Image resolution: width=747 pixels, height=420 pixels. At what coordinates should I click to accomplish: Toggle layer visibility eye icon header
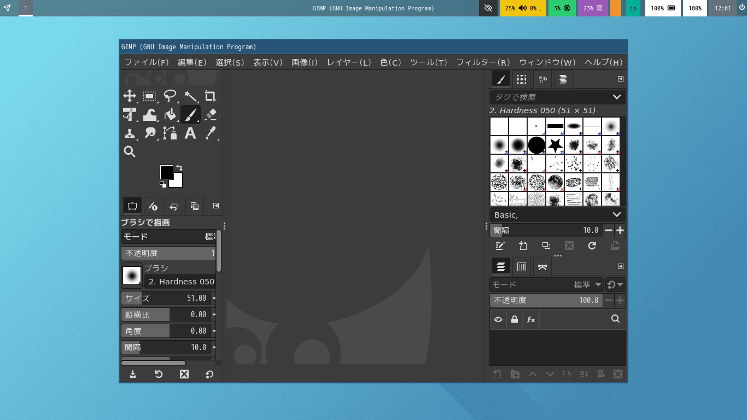pos(498,319)
